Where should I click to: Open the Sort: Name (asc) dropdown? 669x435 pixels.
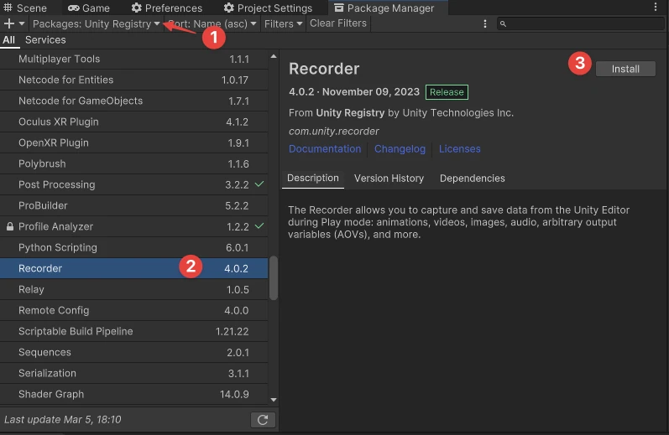[x=212, y=23]
